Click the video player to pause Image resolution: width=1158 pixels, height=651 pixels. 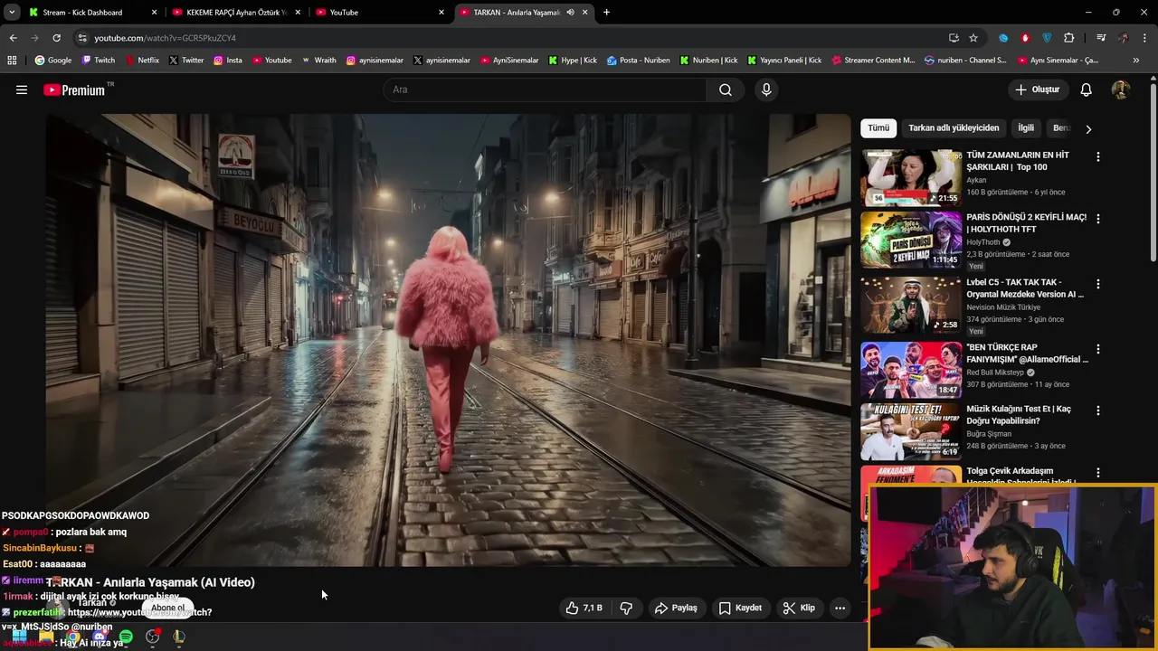click(448, 340)
